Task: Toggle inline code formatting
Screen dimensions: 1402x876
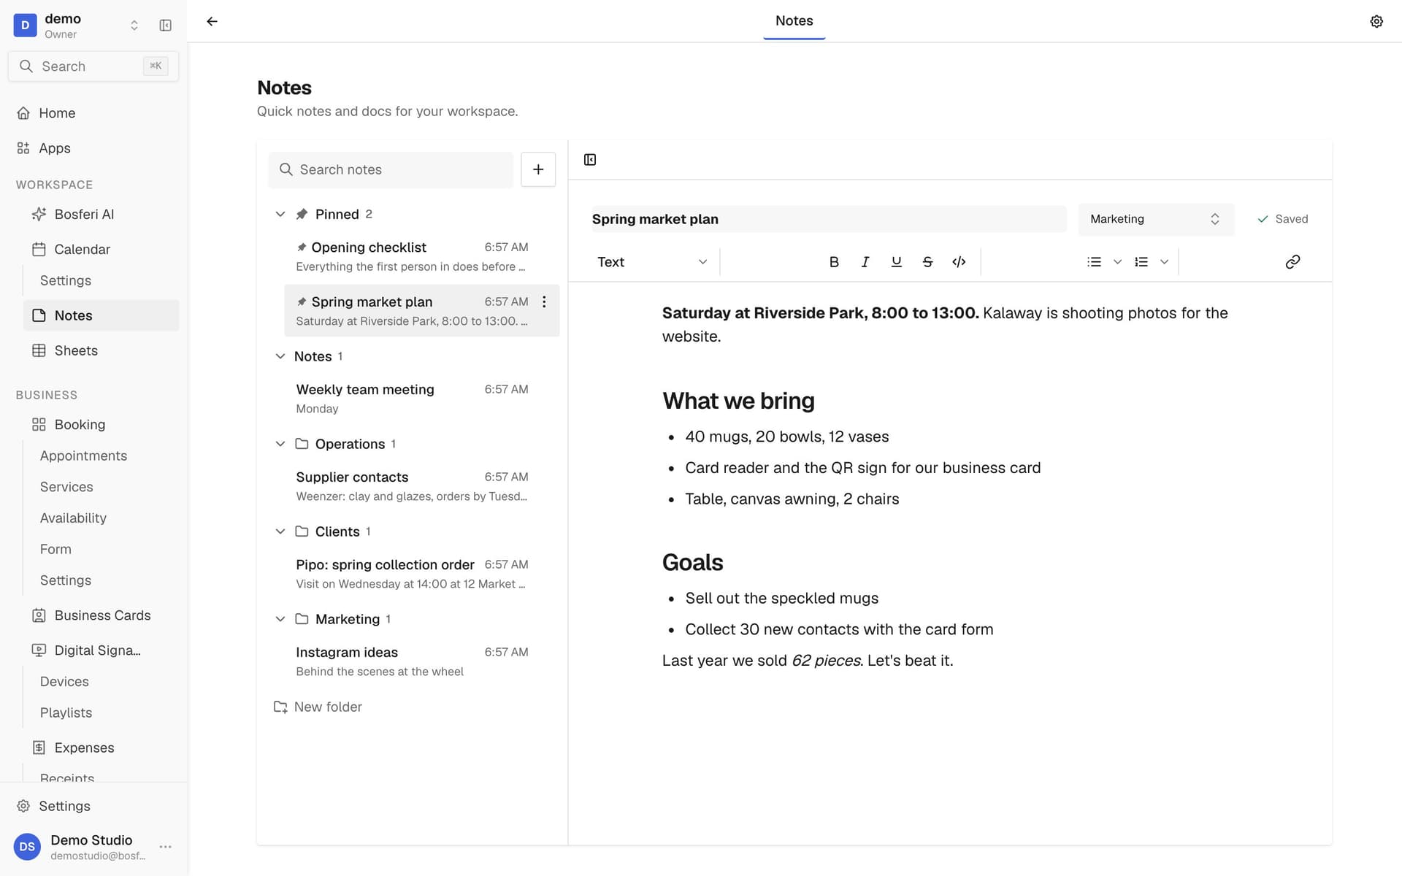Action: [959, 262]
